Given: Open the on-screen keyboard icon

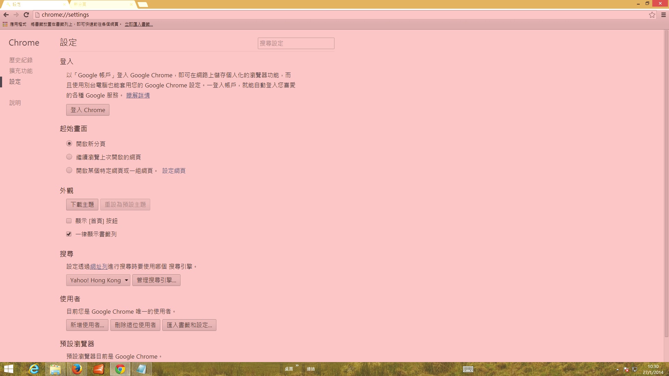Looking at the screenshot, I should pos(468,369).
